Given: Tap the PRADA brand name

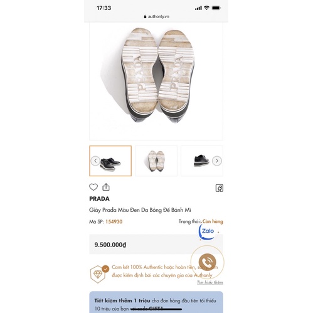Looking at the screenshot, I should (99, 199).
